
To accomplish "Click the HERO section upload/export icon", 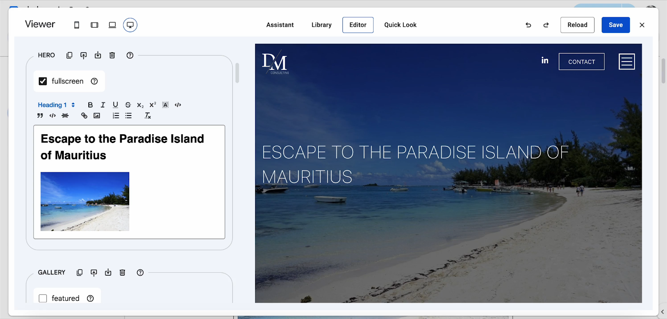I will tap(84, 55).
